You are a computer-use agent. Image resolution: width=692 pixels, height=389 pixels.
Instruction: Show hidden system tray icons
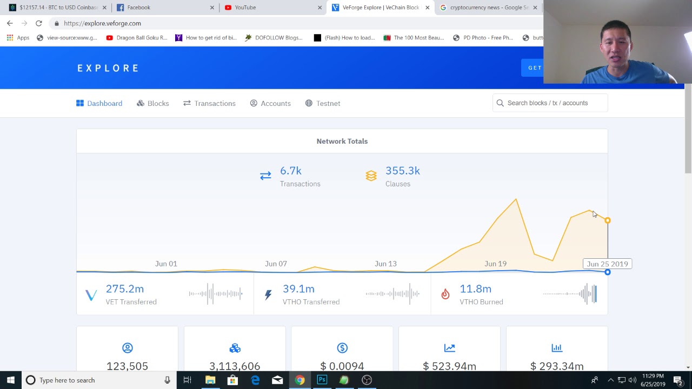pyautogui.click(x=611, y=380)
